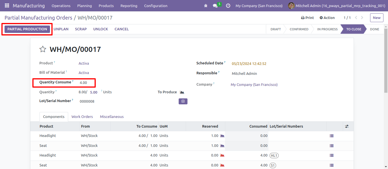Open detail list icon for first Headlight row
388x169 pixels.
331,136
